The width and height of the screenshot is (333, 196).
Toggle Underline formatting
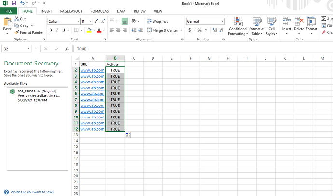tap(64, 30)
